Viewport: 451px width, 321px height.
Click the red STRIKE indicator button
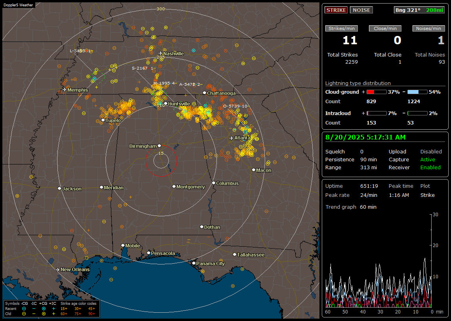(336, 10)
